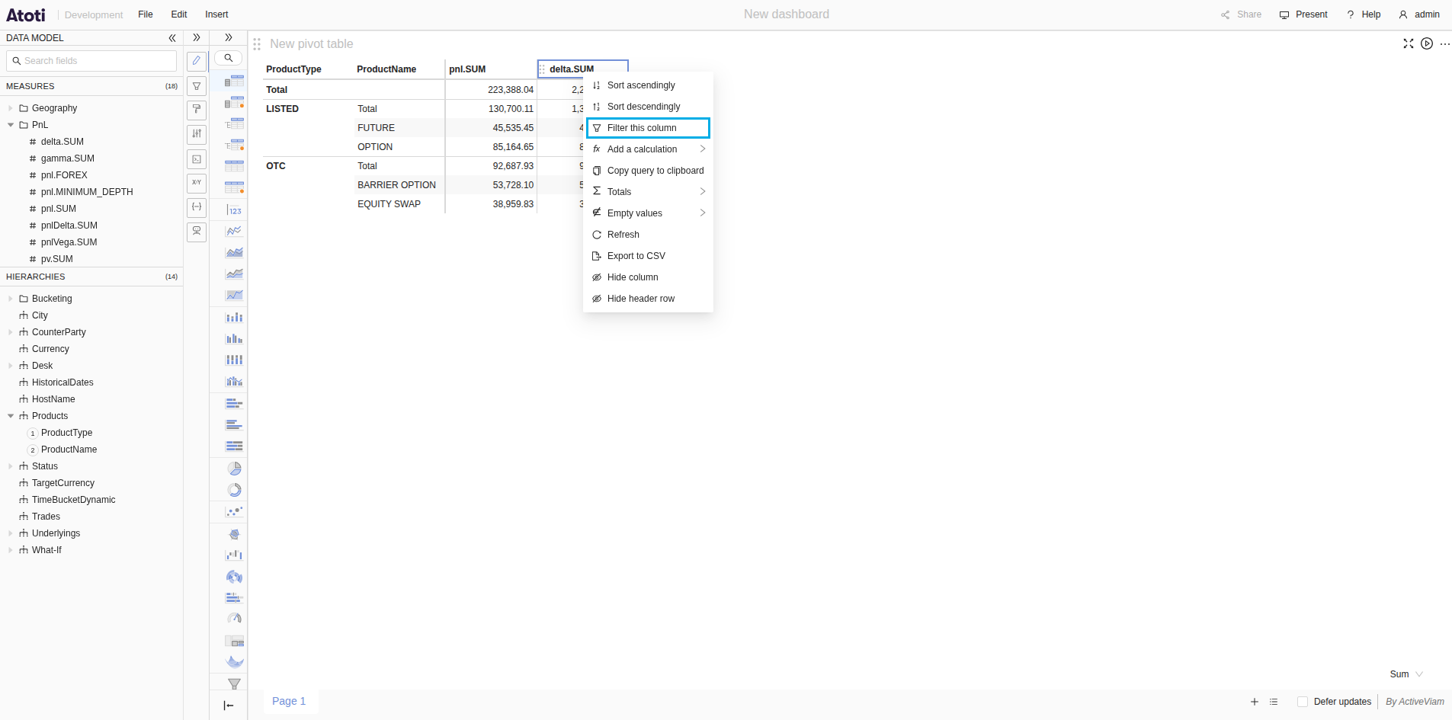Switch to Page 1 tab
This screenshot has width=1452, height=720.
pos(289,701)
